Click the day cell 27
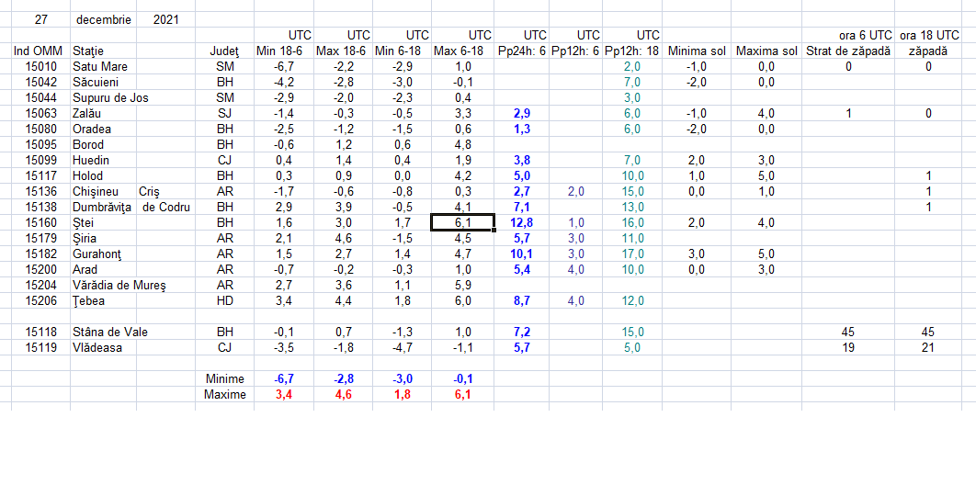976x496 pixels. click(41, 19)
